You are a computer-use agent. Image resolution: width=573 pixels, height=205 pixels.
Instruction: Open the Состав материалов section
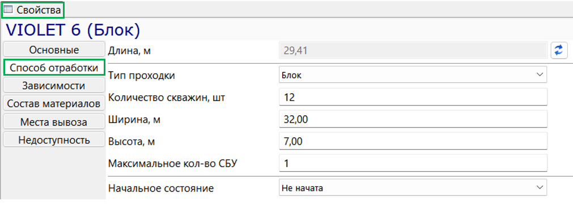[54, 104]
